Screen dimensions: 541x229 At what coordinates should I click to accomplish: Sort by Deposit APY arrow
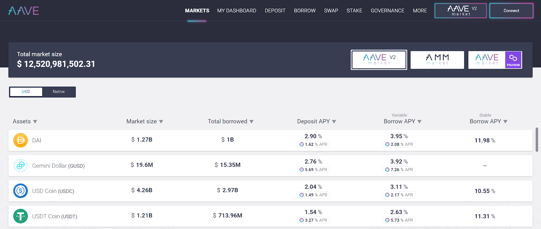point(334,122)
